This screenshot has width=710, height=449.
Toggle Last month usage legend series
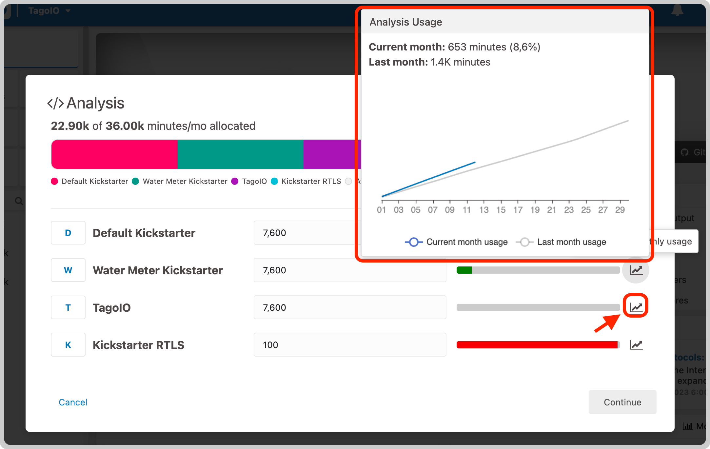(x=561, y=242)
